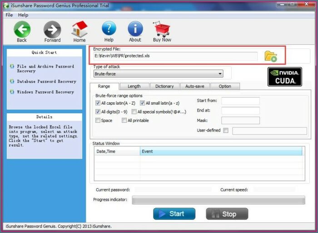Maximize the Password Genius window
The image size is (318, 233).
292,5
